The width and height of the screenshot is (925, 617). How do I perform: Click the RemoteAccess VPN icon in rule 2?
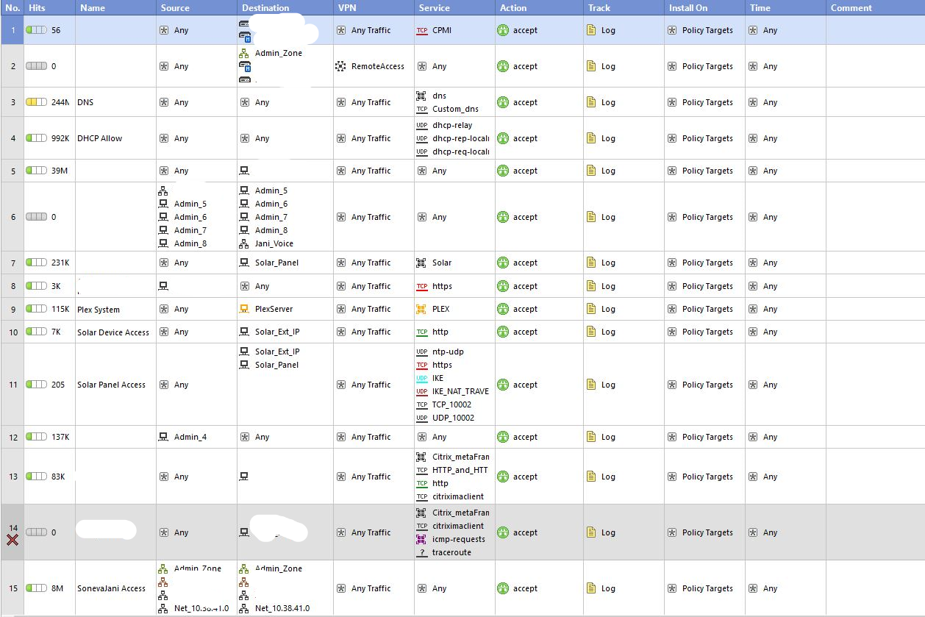340,66
